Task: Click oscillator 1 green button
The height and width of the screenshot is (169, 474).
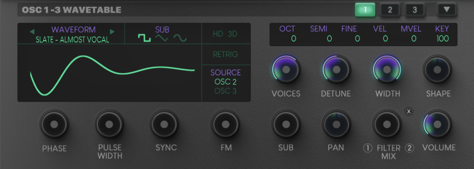Action: [x=365, y=10]
